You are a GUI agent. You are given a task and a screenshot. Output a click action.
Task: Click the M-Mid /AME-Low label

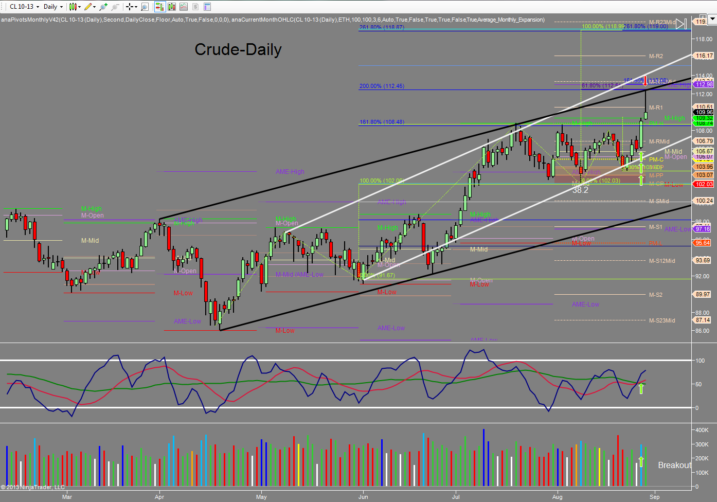299,275
